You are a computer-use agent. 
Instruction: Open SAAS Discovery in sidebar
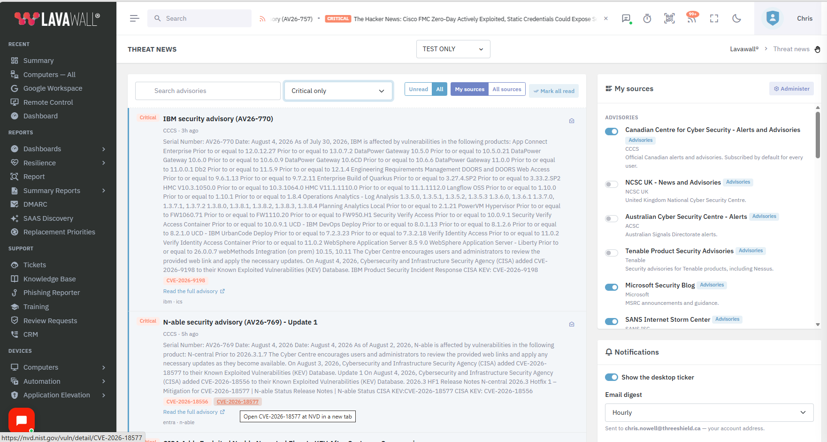[48, 218]
